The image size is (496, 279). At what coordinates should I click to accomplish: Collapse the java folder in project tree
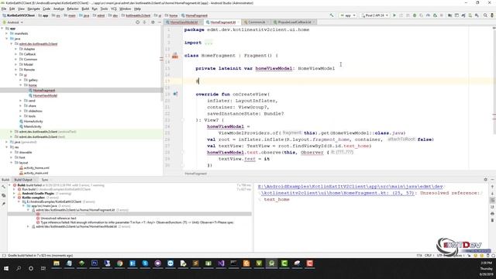pyautogui.click(x=7, y=39)
